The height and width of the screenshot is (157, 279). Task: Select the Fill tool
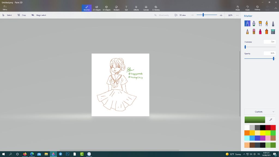(x=273, y=31)
